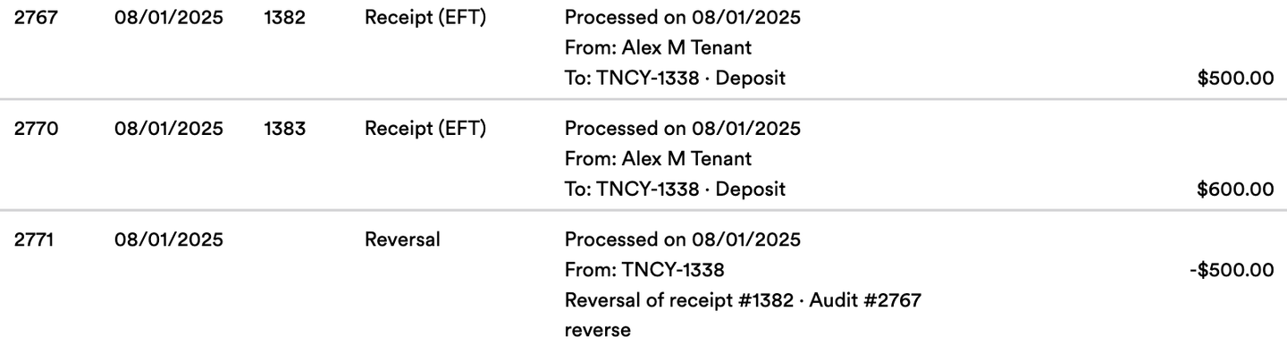Click 'Processed on 08/01/2025' in audit 2770
1287x345 pixels.
click(683, 129)
